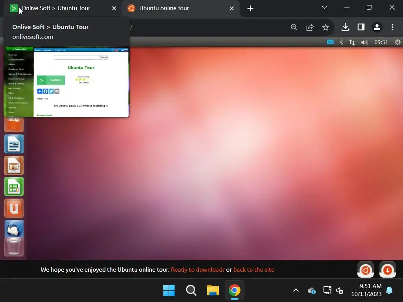
Task: Click the muted volume tray icon
Action: point(340,291)
